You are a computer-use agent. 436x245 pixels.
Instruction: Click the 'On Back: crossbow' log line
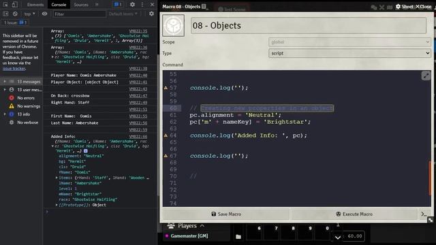[70, 95]
